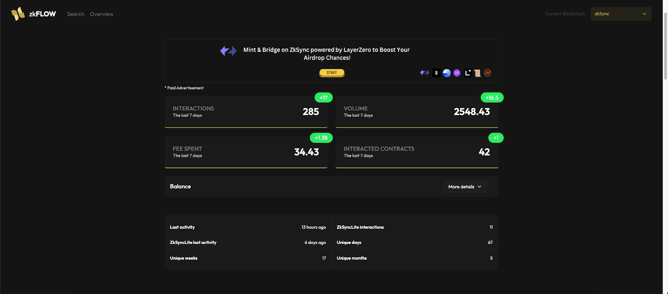Screen dimensions: 668x294
Task: Click the blue half-circle Base icon
Action: [x=447, y=73]
